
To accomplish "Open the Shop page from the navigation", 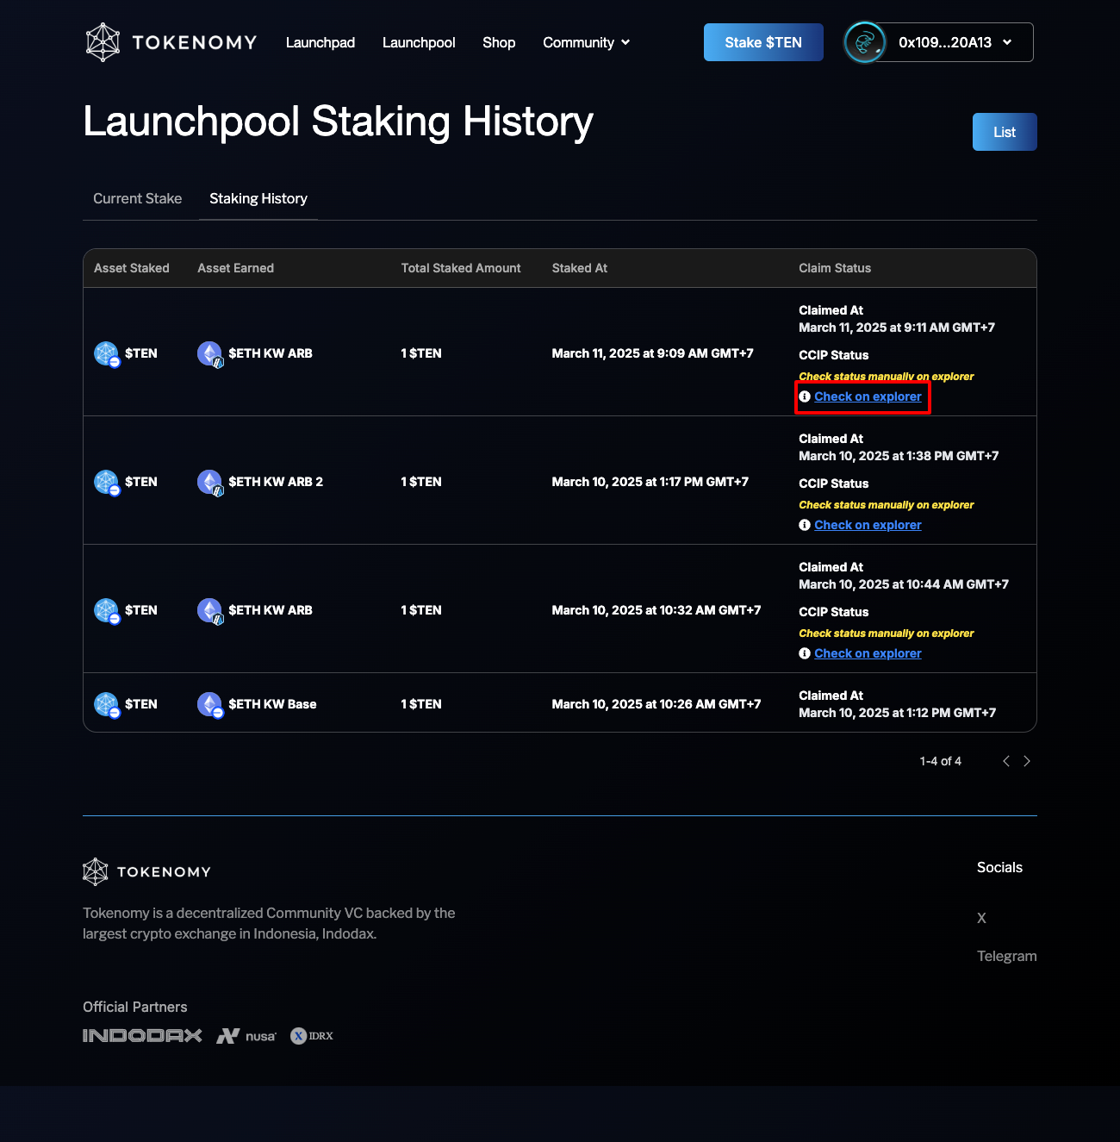I will pyautogui.click(x=499, y=42).
